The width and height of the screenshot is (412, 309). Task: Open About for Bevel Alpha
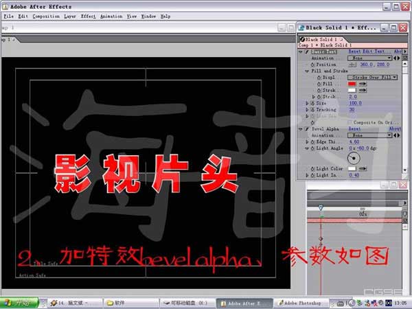click(x=395, y=129)
